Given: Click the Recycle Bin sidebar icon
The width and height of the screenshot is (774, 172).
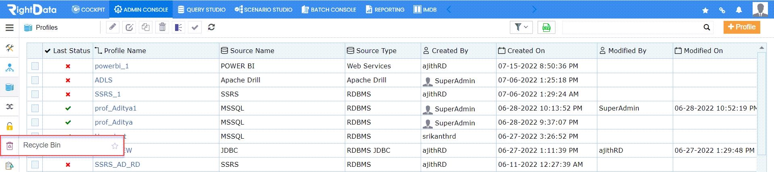Looking at the screenshot, I should tap(10, 146).
